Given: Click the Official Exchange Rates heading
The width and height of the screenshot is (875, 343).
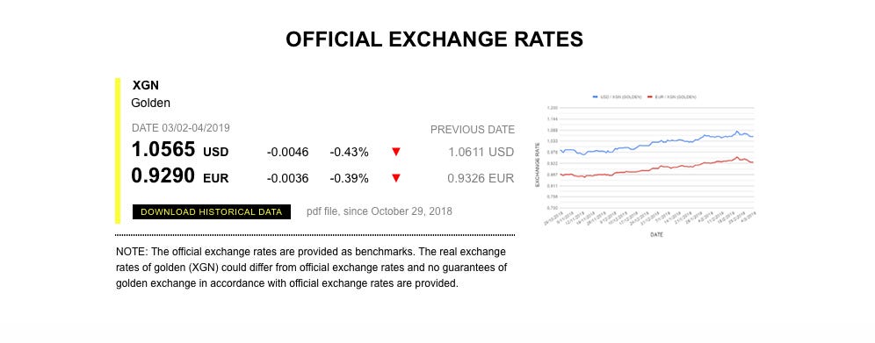Looking at the screenshot, I should [x=434, y=39].
